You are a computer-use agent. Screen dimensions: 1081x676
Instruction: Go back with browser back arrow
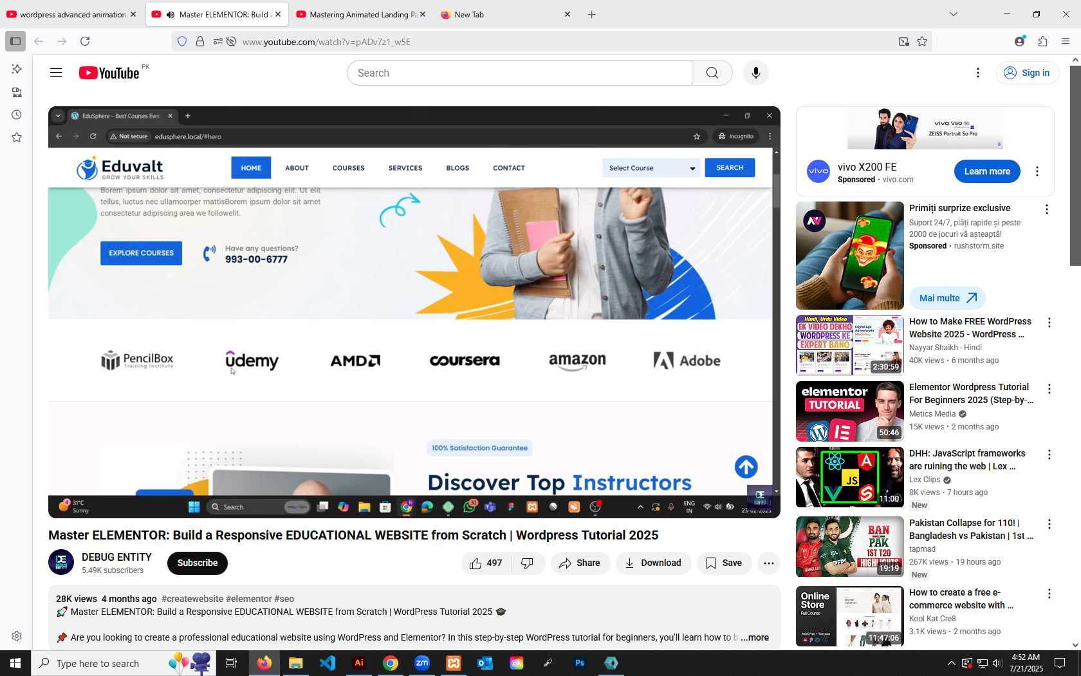39,41
